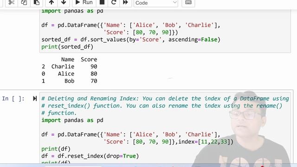
Task: Open the cell type Code dropdown
Action: click(156, 3)
